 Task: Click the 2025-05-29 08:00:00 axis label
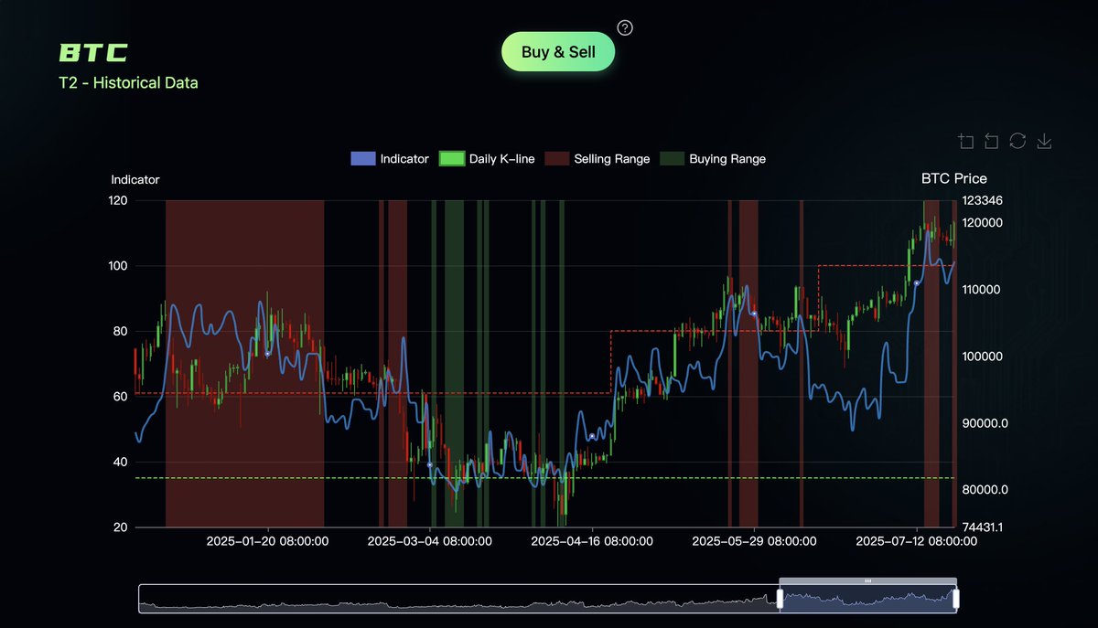(x=754, y=541)
